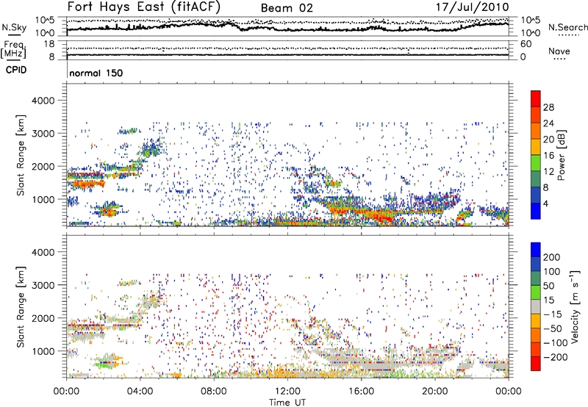Click the '08:00' time axis tick label
This screenshot has width=588, height=407.
coord(214,392)
